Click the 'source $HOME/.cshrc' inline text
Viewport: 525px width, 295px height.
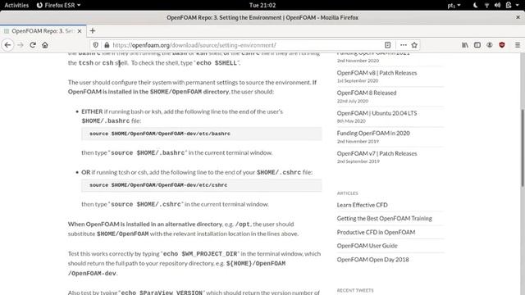[146, 204]
